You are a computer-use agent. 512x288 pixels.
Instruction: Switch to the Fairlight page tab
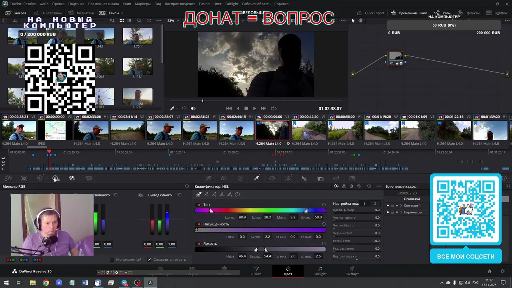(320, 271)
